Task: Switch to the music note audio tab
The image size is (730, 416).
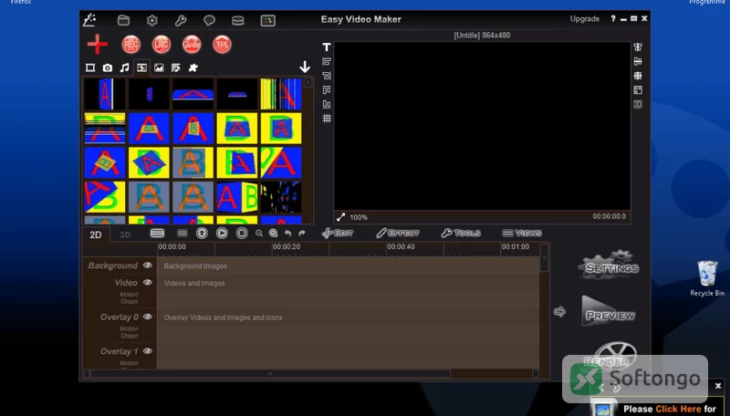Action: click(124, 68)
